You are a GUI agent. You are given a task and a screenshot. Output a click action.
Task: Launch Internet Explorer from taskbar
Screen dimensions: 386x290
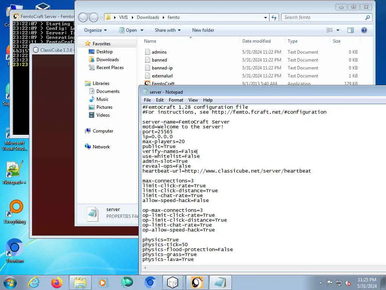[34, 282]
